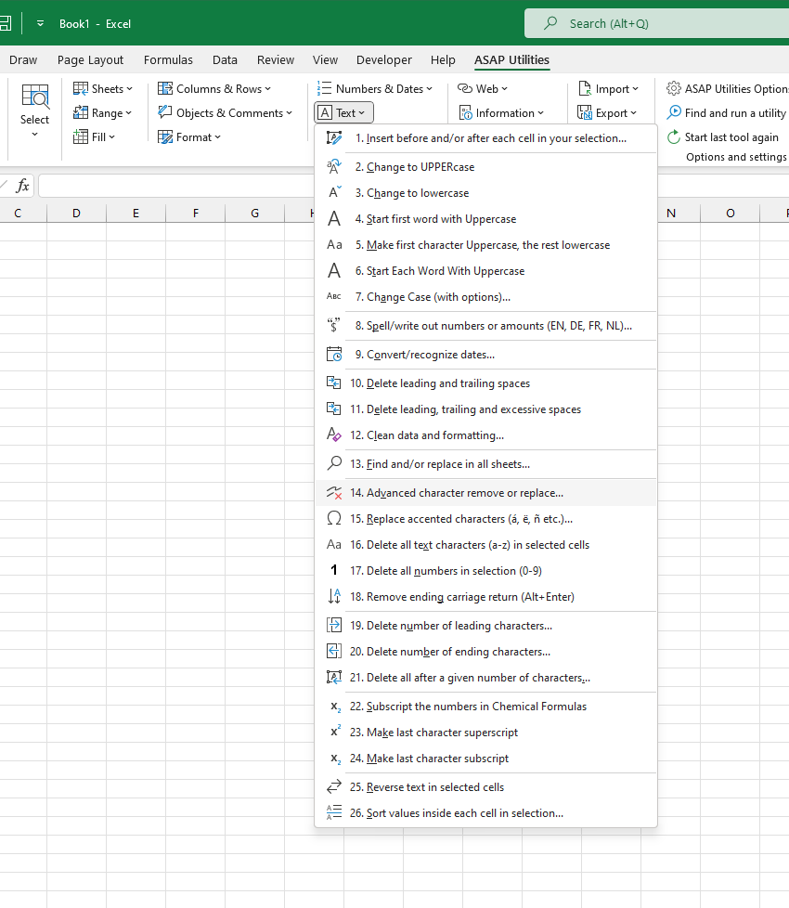
Task: Click the icon for Delete number of leading characters
Action: click(x=334, y=626)
